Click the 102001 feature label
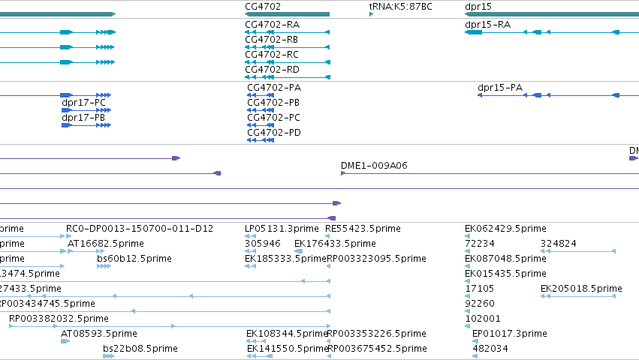The height and width of the screenshot is (360, 639). tap(483, 319)
